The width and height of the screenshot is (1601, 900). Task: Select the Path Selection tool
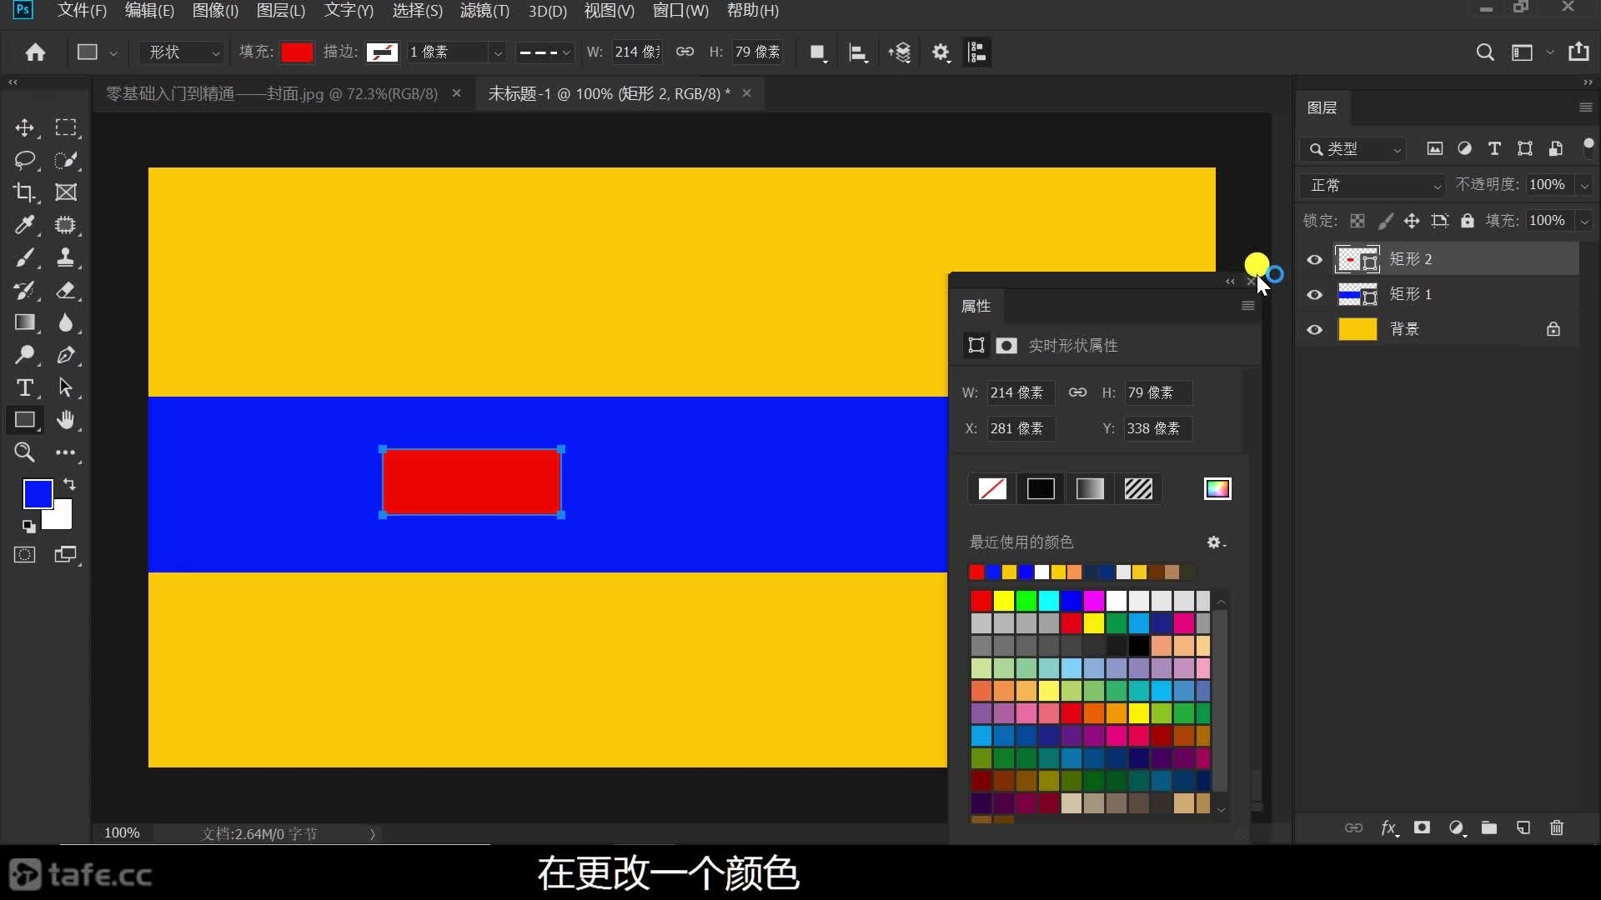[66, 387]
